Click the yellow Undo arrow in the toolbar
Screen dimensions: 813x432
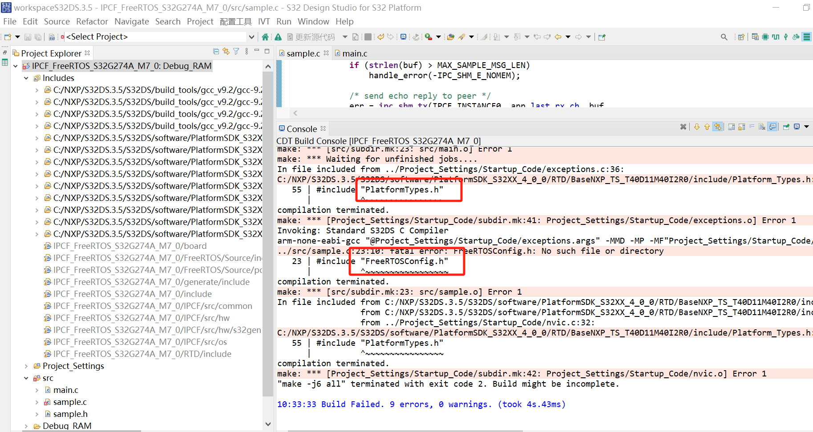click(x=380, y=36)
